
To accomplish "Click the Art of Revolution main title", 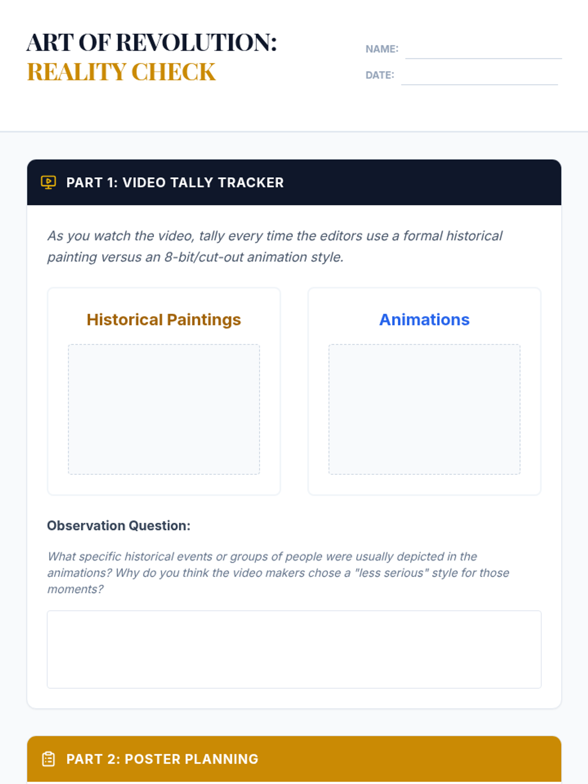I will tap(152, 43).
